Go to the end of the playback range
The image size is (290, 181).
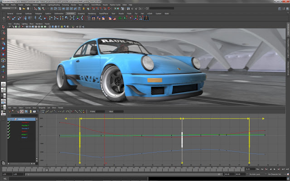pos(287,169)
